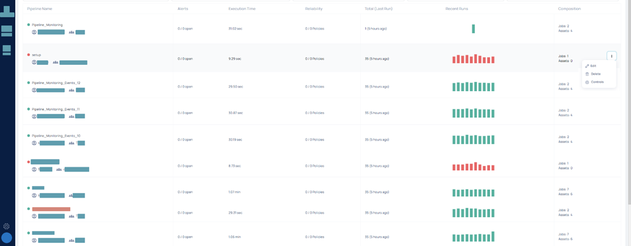The width and height of the screenshot is (631, 246).
Task: Open Pipeline_Monitoring_Events_11 pipeline
Action: pyautogui.click(x=55, y=109)
